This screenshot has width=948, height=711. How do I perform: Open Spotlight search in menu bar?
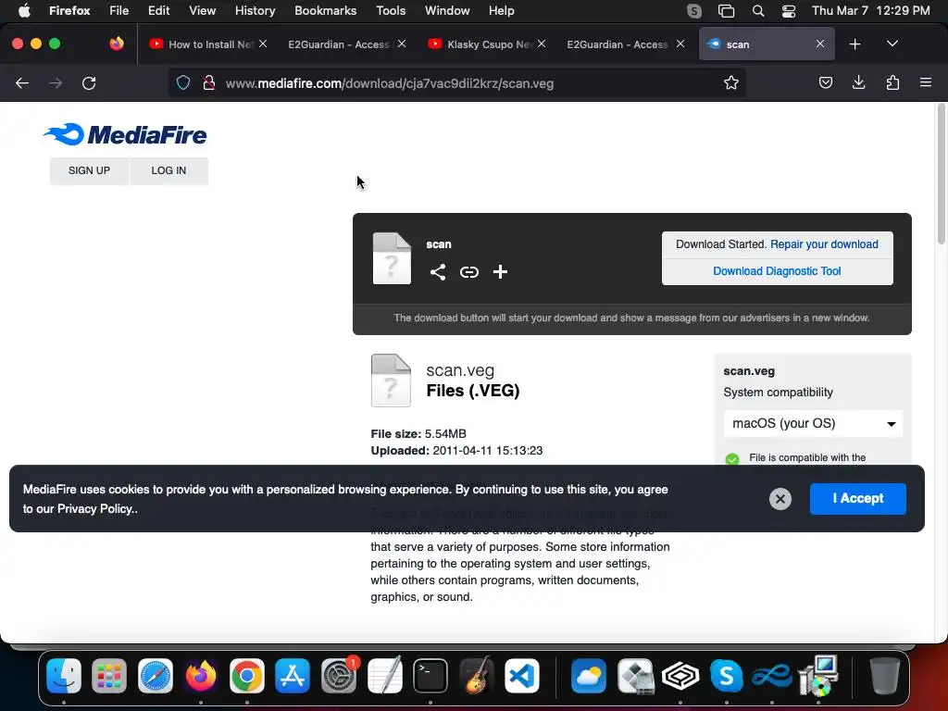coord(758,11)
